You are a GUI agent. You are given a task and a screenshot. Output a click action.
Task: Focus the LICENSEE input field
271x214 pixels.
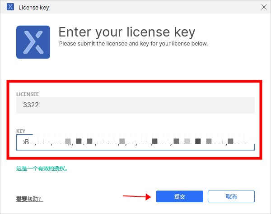point(135,105)
